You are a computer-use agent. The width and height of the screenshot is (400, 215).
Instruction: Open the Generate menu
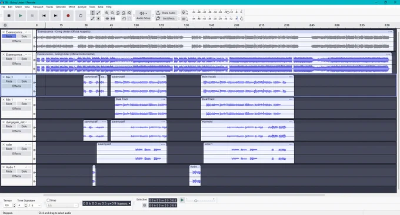pos(61,7)
